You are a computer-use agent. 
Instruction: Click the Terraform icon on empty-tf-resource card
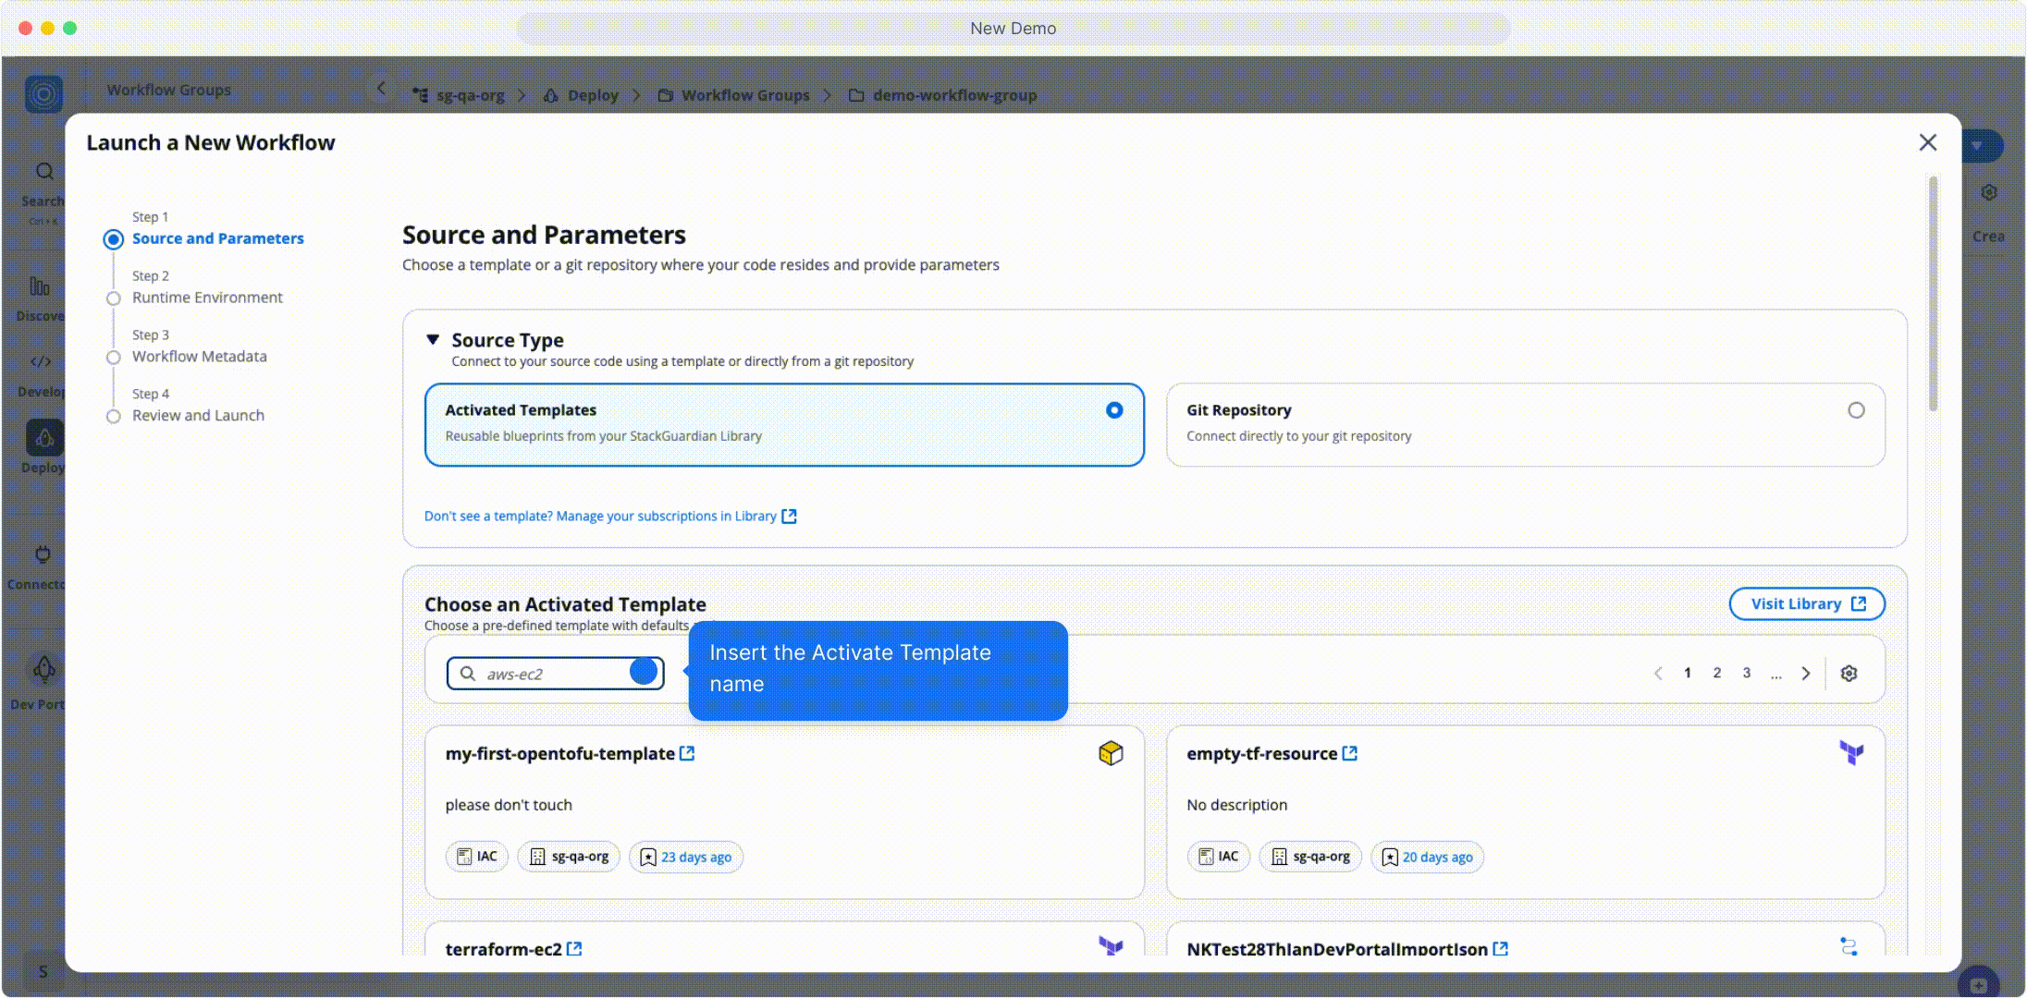(x=1849, y=753)
